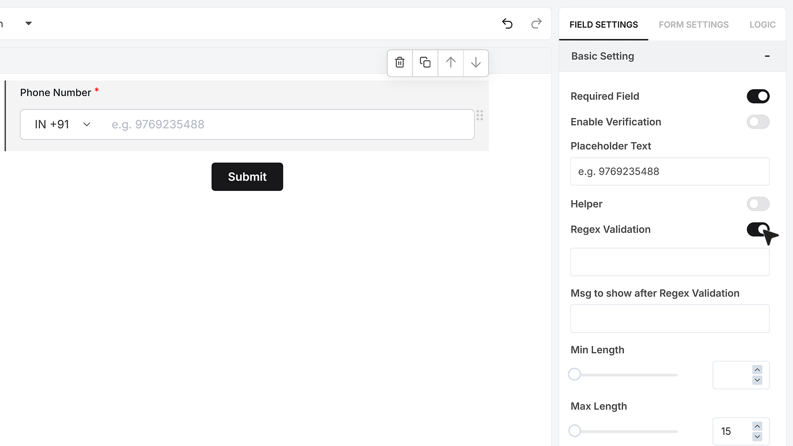Screen dimensions: 793x446
Task: Turn on Enable Verification switch
Action: pyautogui.click(x=758, y=122)
